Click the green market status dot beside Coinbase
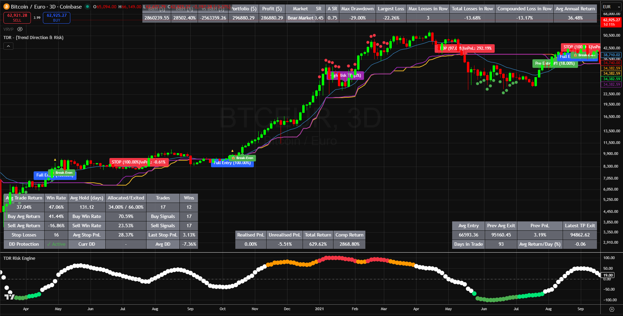The width and height of the screenshot is (623, 316). (x=88, y=7)
